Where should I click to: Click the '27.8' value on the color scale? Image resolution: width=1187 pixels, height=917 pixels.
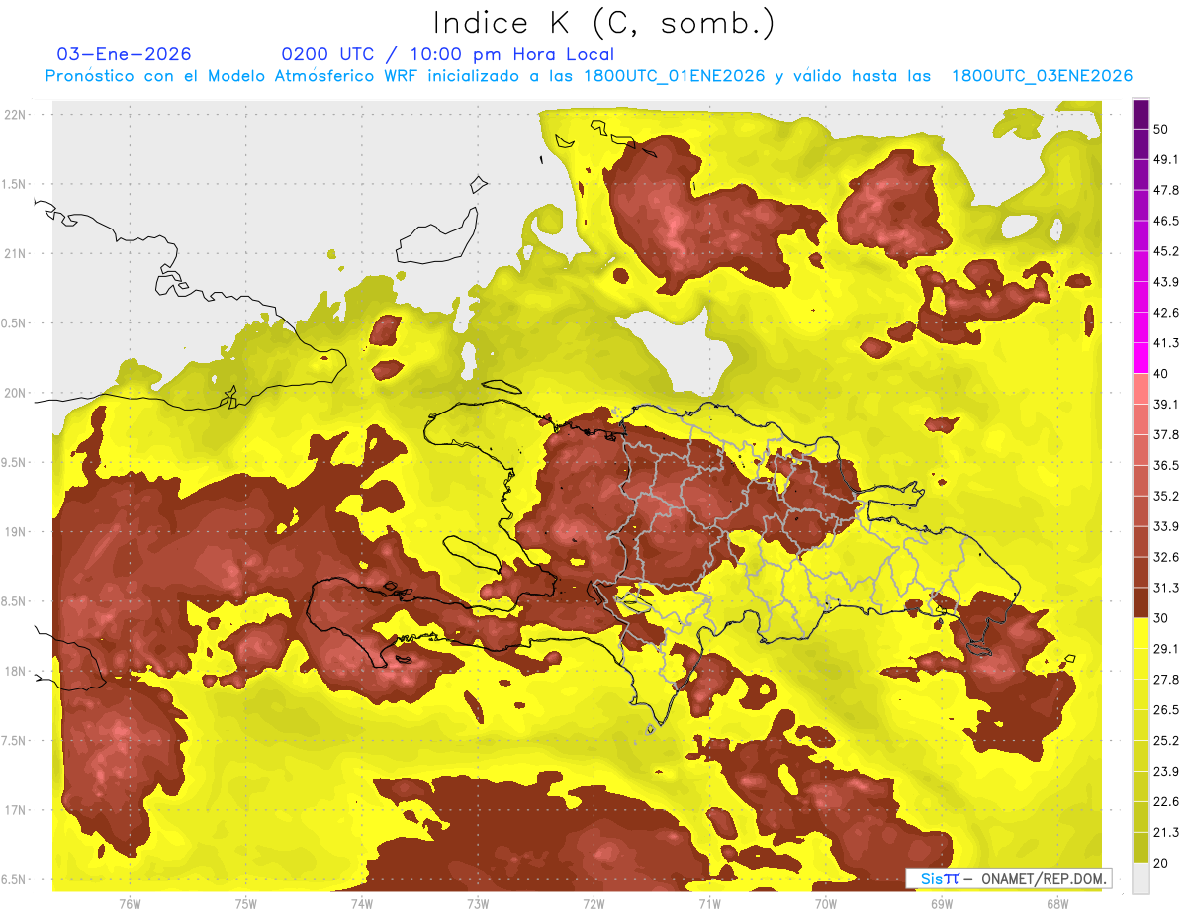[1166, 680]
